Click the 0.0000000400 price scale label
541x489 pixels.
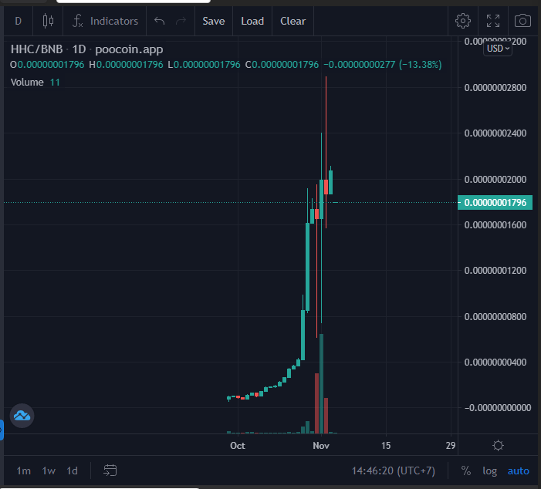(x=495, y=362)
